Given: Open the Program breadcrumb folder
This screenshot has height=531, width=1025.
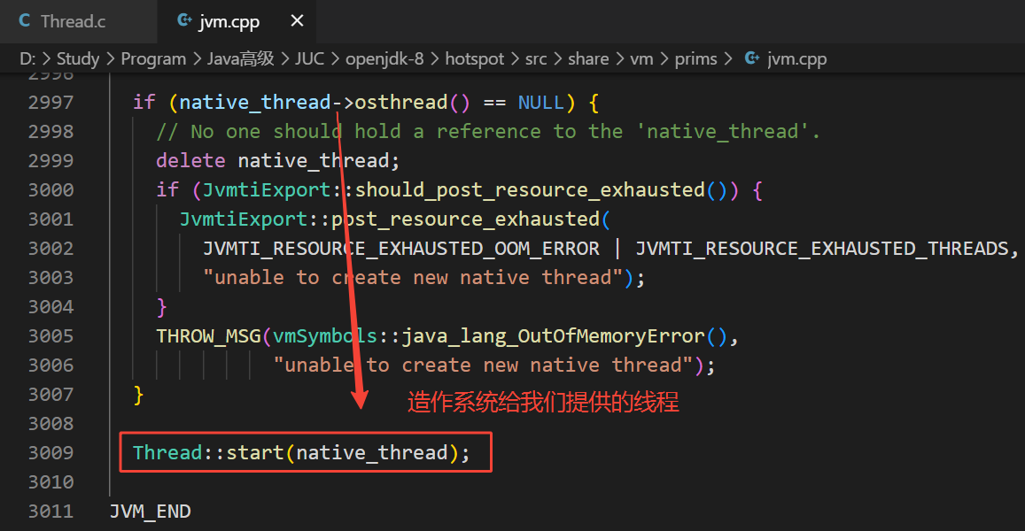Looking at the screenshot, I should click(x=153, y=58).
